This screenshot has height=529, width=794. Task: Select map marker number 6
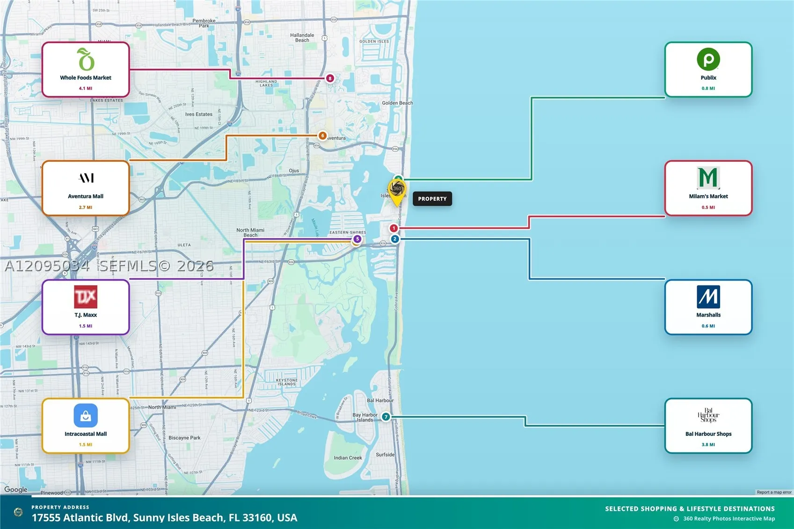tap(322, 136)
